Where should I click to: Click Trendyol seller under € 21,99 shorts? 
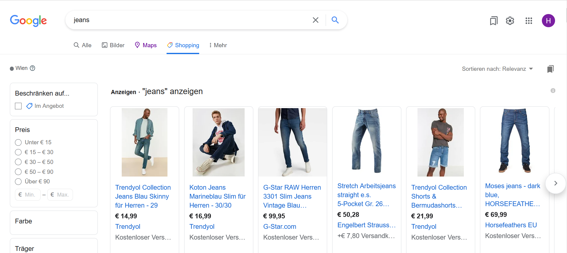424,227
